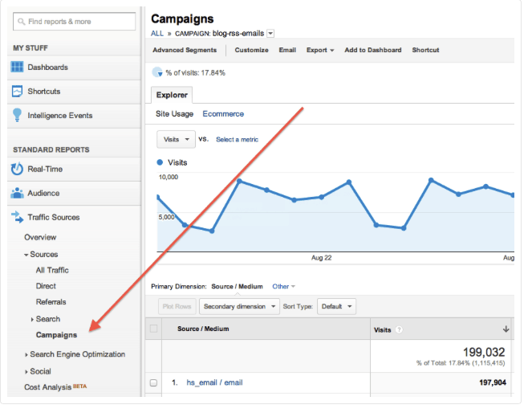The image size is (528, 413).
Task: Click the magnifier icon in search box
Action: [21, 22]
